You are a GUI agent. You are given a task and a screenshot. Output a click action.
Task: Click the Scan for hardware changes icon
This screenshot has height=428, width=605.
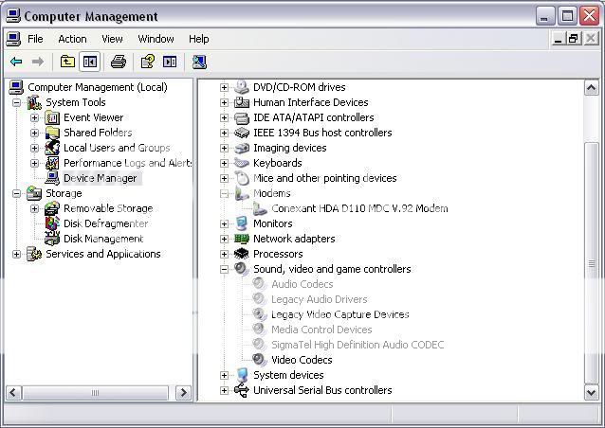[x=199, y=62]
